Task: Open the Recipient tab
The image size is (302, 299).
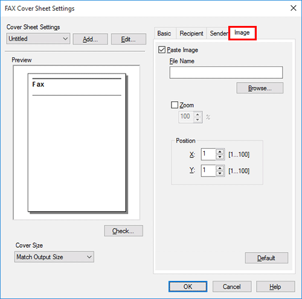Action: tap(191, 33)
